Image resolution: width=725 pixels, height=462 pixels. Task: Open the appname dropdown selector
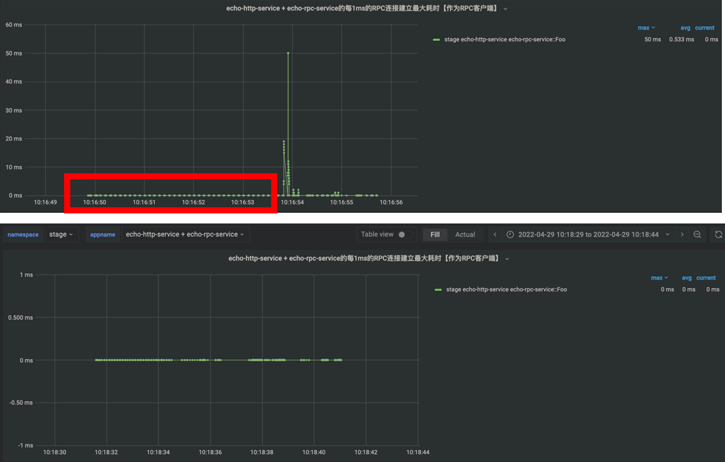click(x=185, y=234)
